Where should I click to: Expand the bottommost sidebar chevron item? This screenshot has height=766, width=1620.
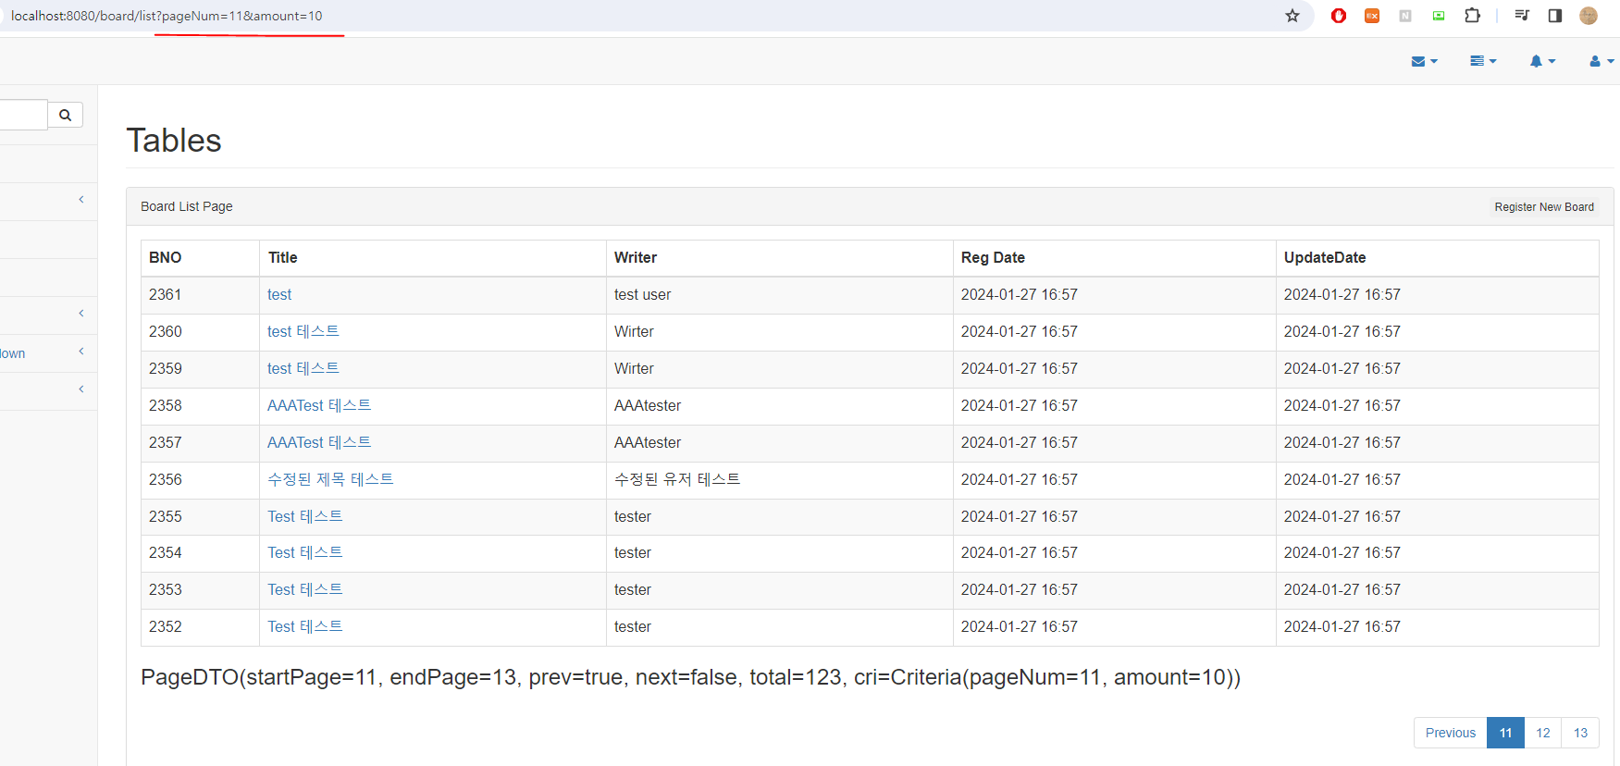coord(46,390)
